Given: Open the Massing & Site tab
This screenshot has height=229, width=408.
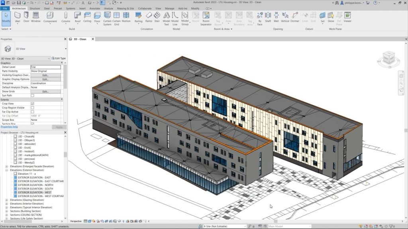Looking at the screenshot, I should point(125,8).
